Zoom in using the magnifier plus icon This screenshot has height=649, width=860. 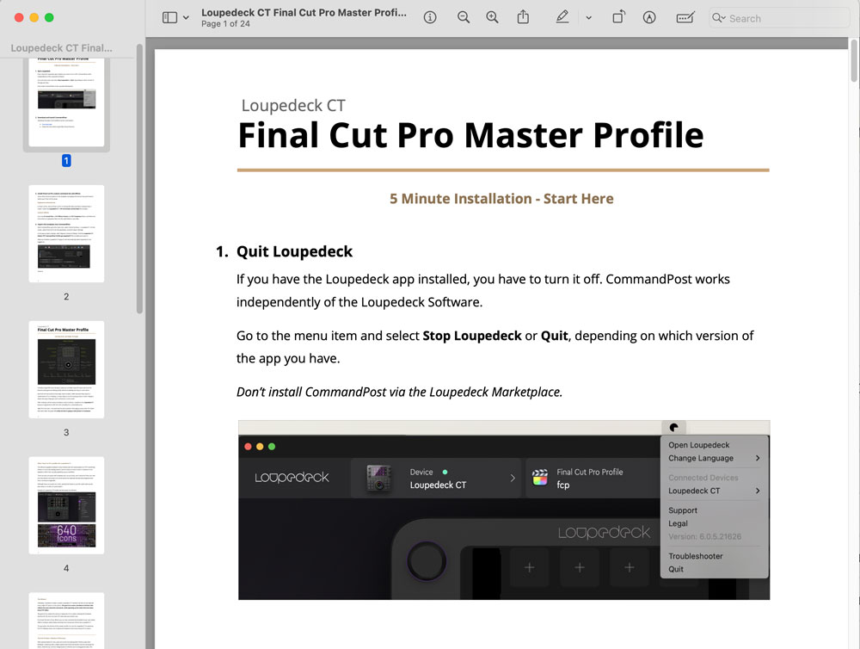tap(493, 17)
